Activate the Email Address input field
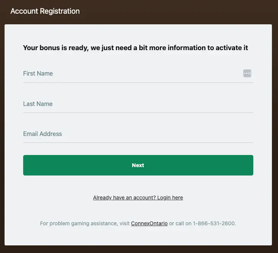Screen dimensions: 278x253 pyautogui.click(x=138, y=134)
